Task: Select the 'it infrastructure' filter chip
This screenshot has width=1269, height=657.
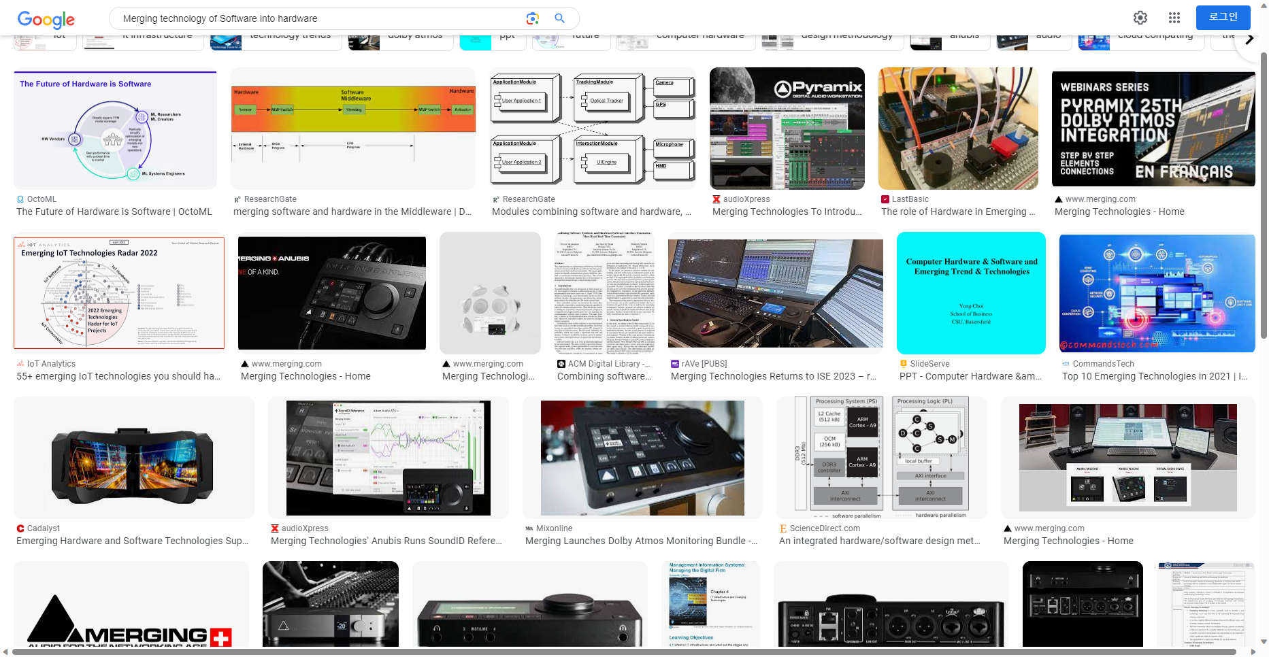Action: [x=143, y=41]
